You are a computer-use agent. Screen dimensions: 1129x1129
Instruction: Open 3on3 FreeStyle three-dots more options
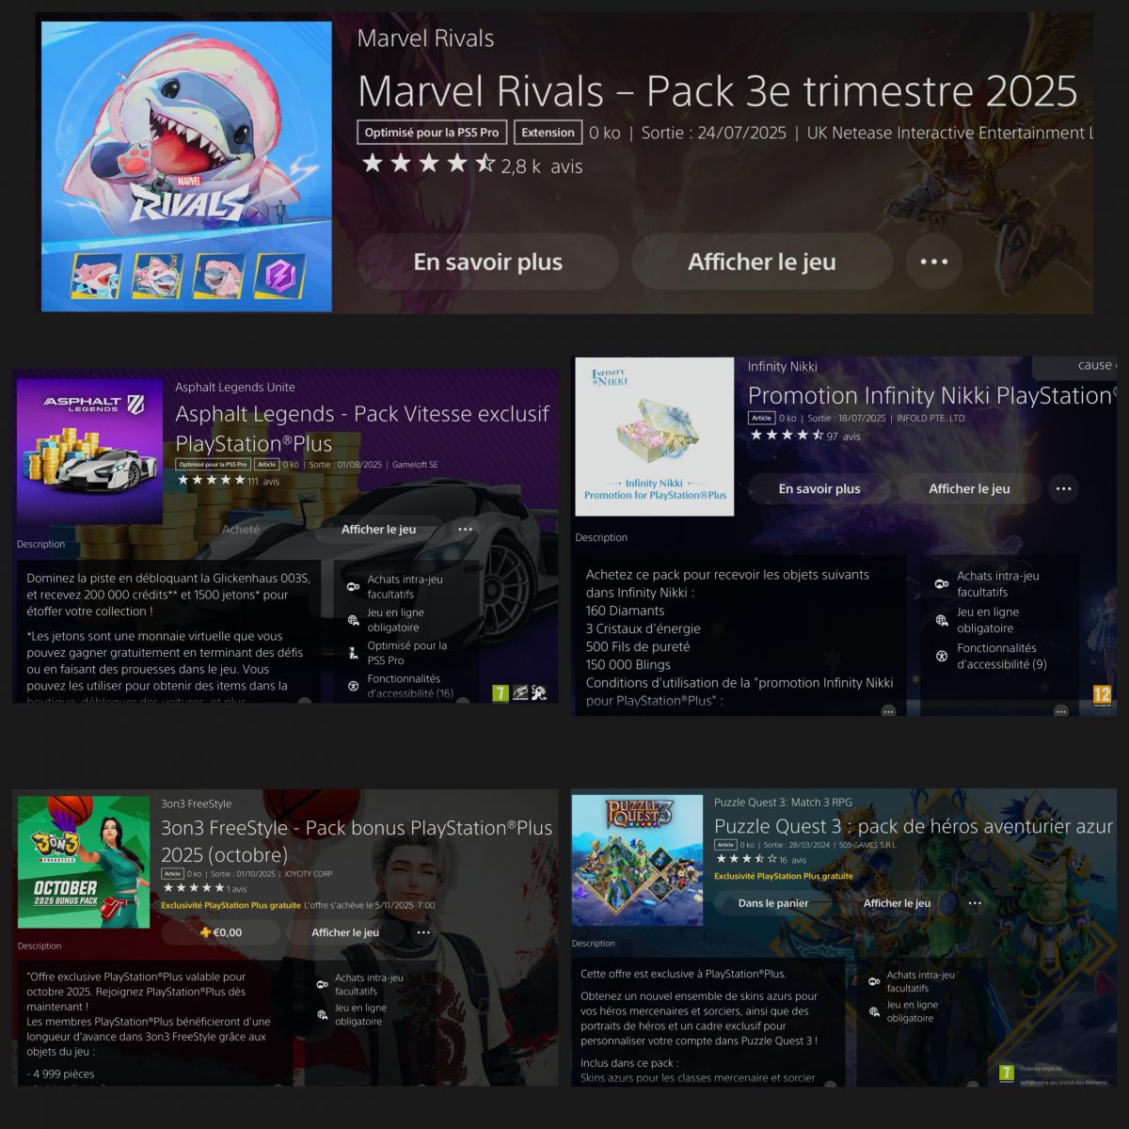coord(423,932)
